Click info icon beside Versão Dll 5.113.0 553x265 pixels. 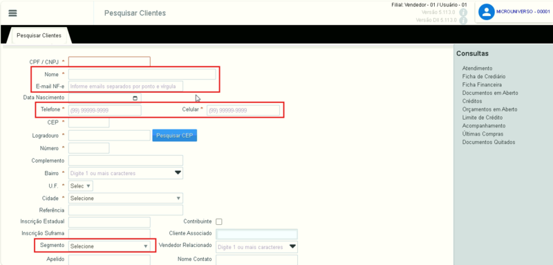click(463, 20)
